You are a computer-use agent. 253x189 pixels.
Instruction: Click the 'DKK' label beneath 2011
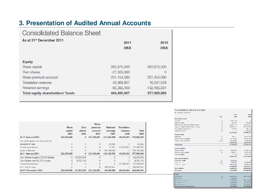point(127,48)
